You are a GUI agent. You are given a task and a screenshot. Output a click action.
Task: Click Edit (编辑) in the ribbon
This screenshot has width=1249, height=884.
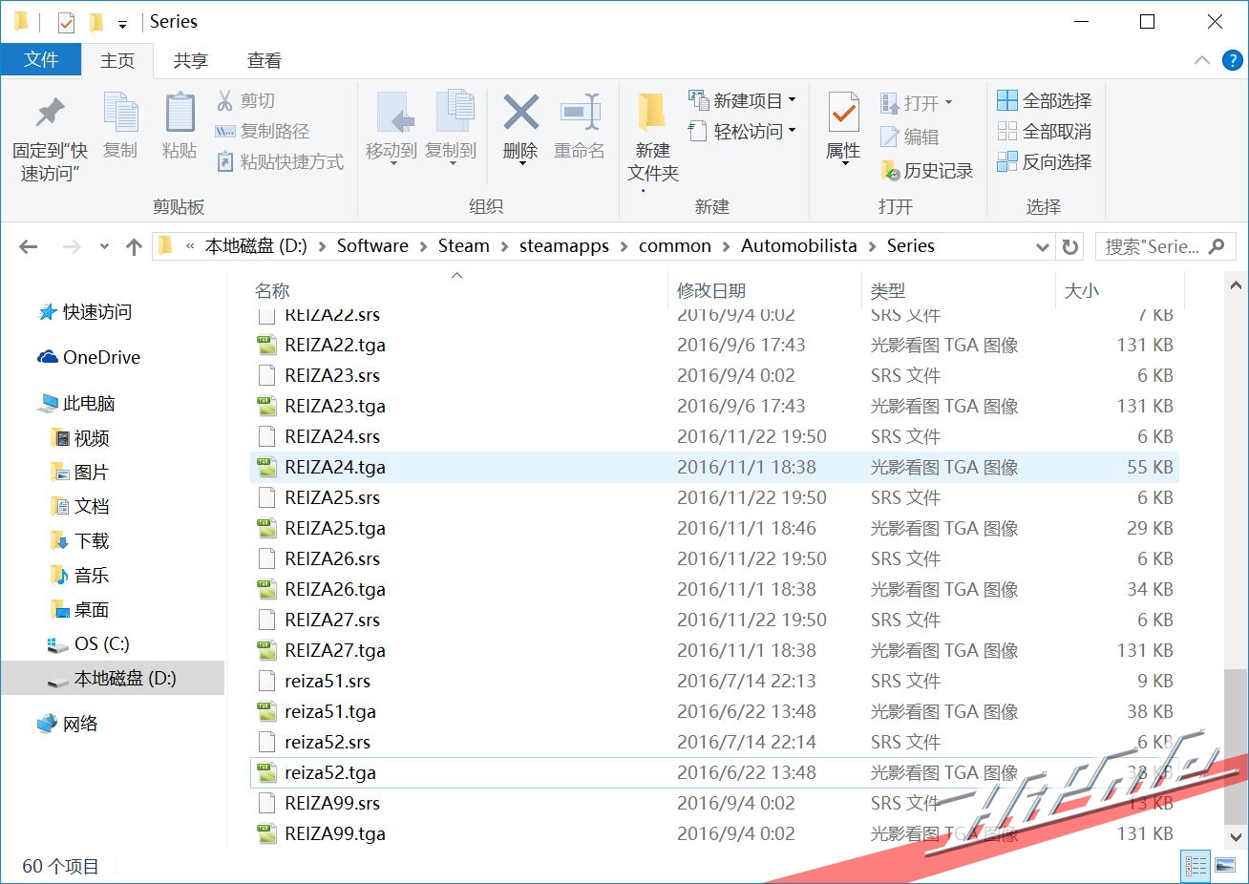[909, 137]
